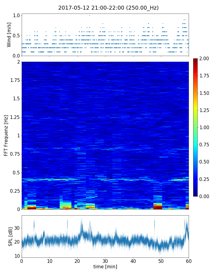
Task: Click the red spectrogram patch near minute 4
Action: click(x=32, y=208)
